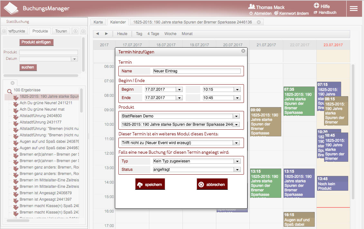Close the search results tab in sidebar
Viewport: 364px width, 229px height.
tap(12, 83)
